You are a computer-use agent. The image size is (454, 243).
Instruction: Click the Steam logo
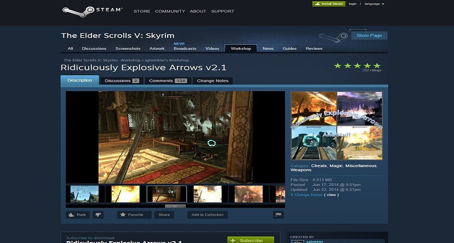point(92,12)
